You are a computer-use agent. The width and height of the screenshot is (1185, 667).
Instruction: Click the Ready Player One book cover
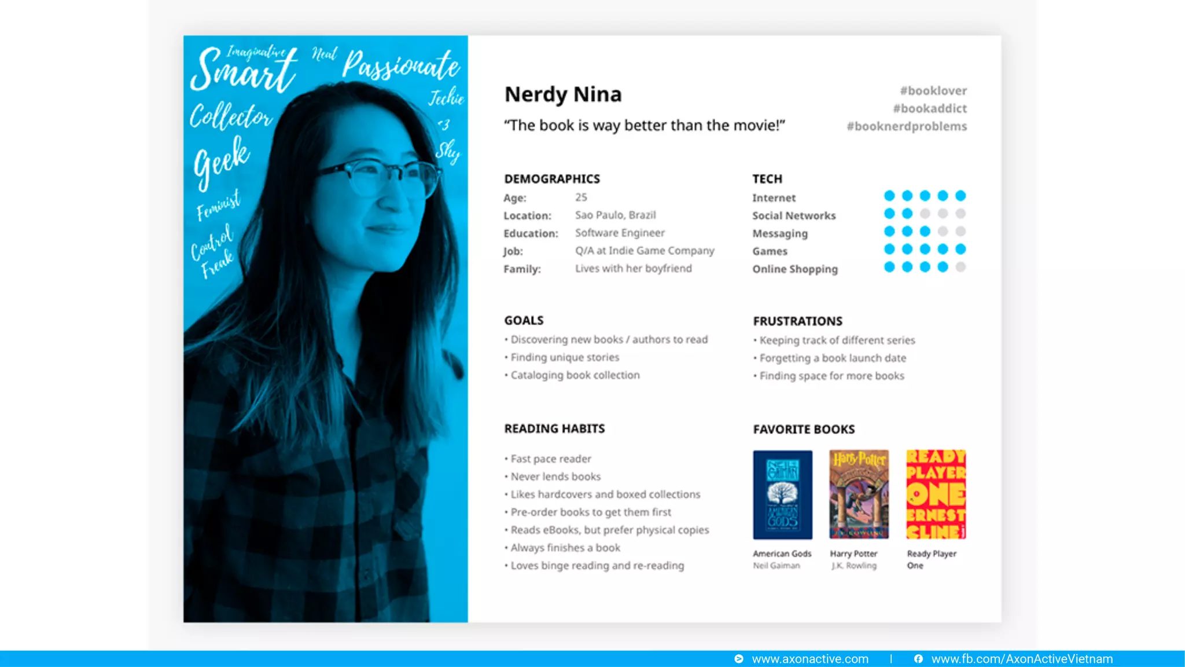click(x=936, y=494)
